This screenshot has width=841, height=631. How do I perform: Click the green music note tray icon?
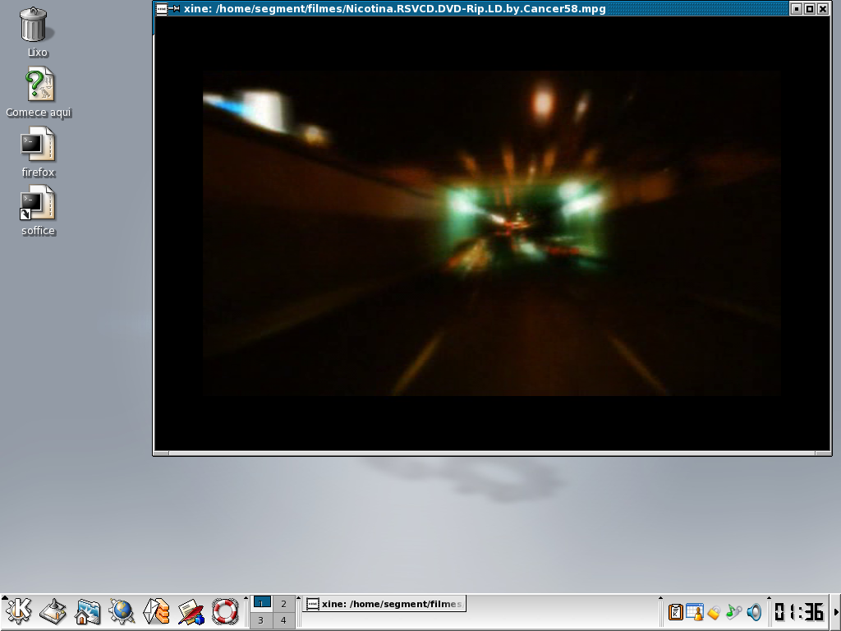tap(733, 611)
